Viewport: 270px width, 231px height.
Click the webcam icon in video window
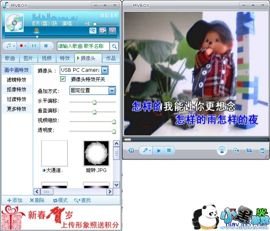pos(222,150)
